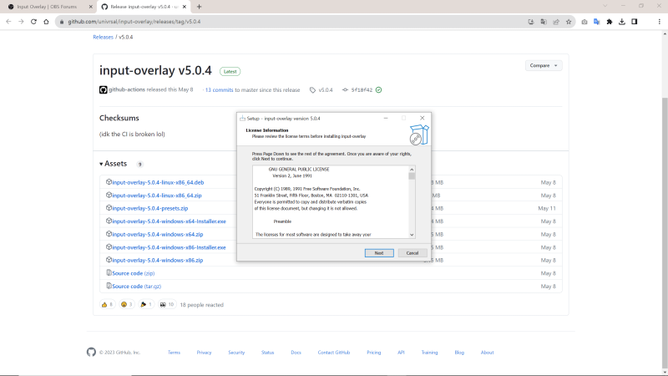Open the Privacy footer link
This screenshot has width=668, height=376.
point(204,353)
